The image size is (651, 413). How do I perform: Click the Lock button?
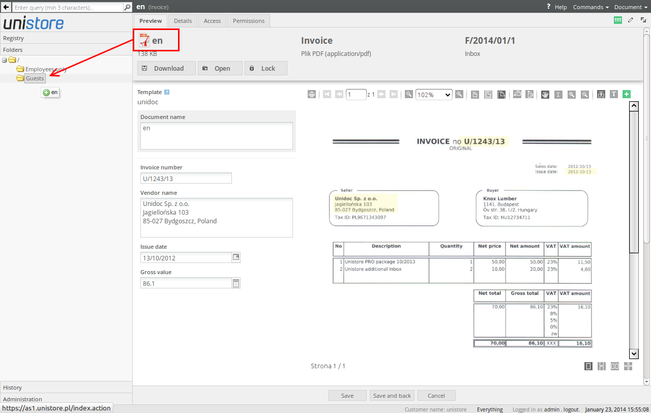tap(266, 68)
